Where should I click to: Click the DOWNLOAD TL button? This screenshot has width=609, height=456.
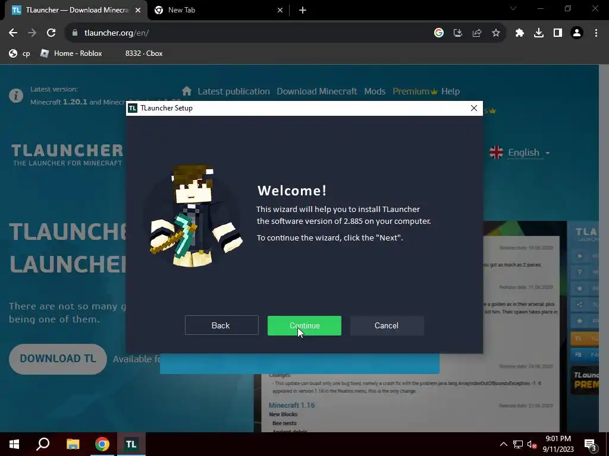tap(58, 359)
